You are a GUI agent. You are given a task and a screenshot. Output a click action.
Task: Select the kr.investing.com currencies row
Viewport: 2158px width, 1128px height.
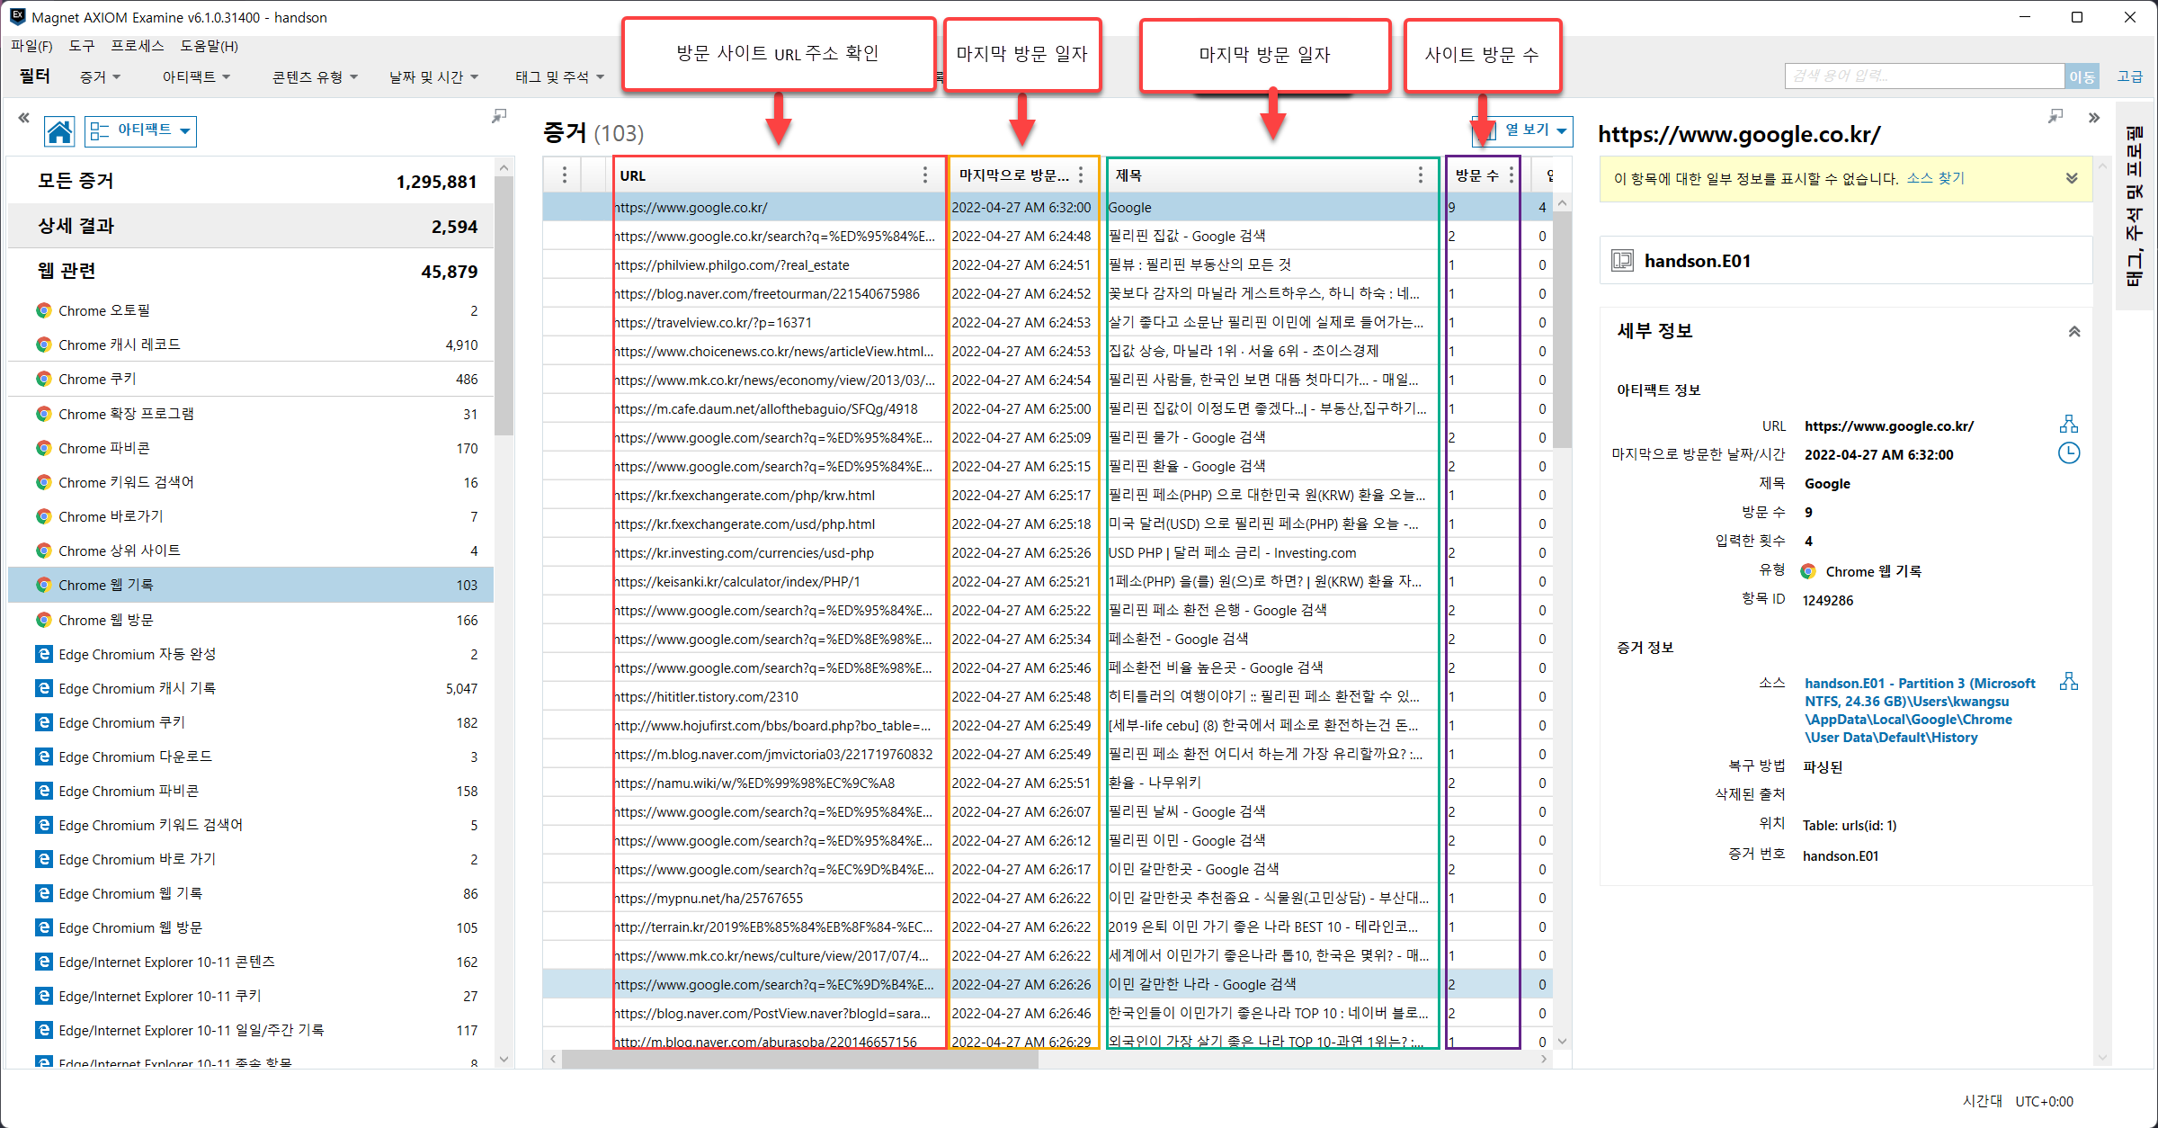point(1048,552)
